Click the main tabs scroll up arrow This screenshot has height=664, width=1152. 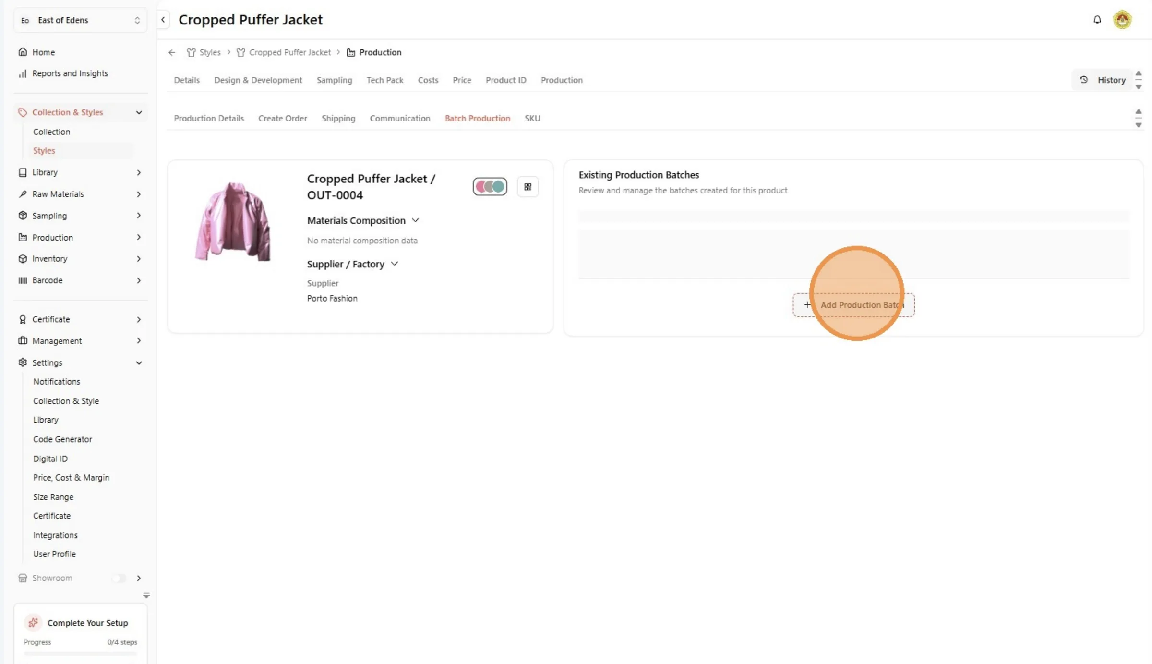click(x=1138, y=73)
